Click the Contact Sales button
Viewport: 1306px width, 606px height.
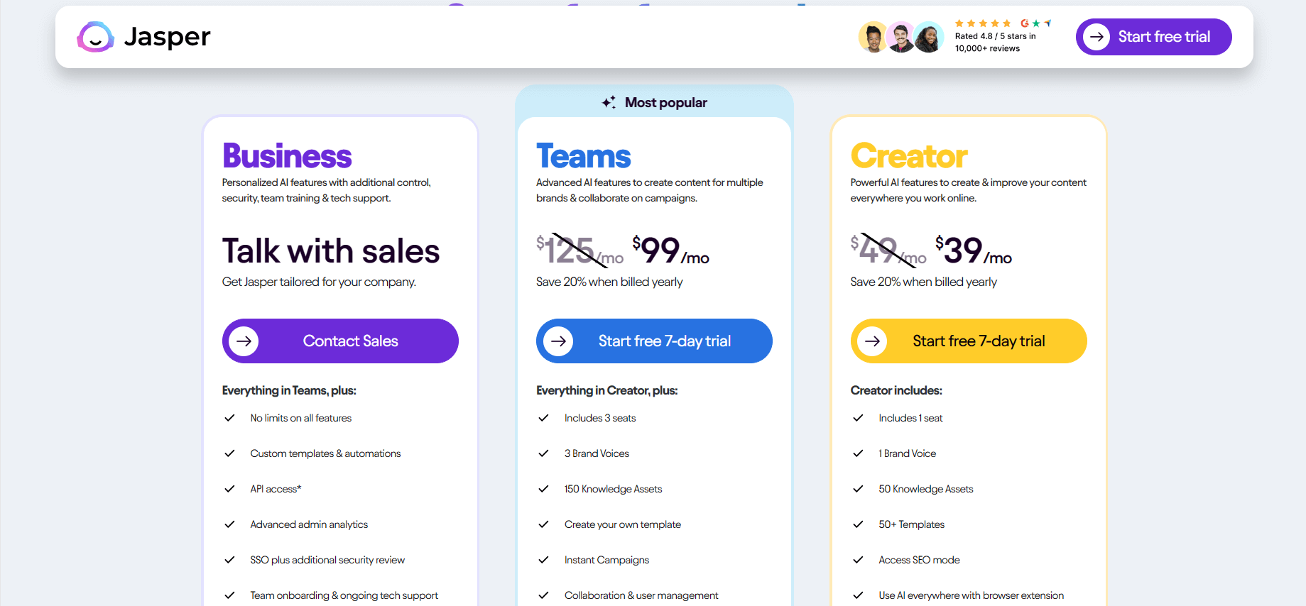(x=340, y=341)
